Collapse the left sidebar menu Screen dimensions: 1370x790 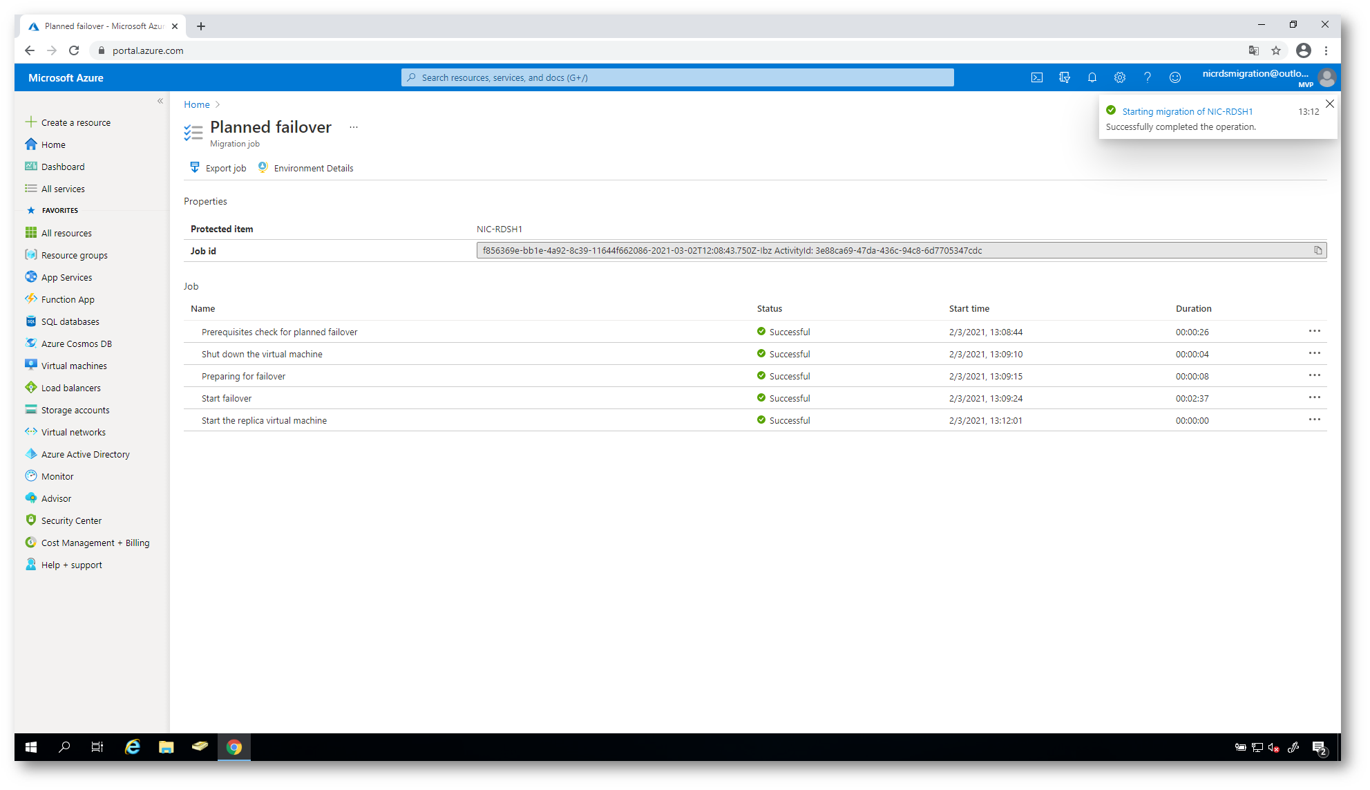point(160,101)
